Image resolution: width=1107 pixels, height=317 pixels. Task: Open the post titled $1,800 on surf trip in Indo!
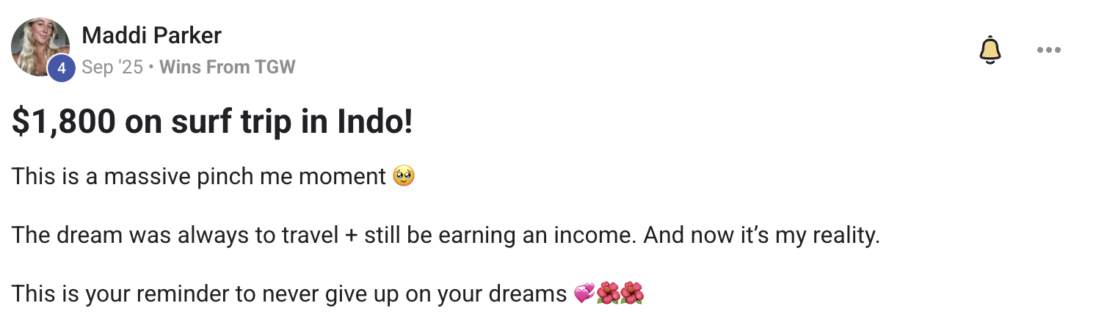212,123
